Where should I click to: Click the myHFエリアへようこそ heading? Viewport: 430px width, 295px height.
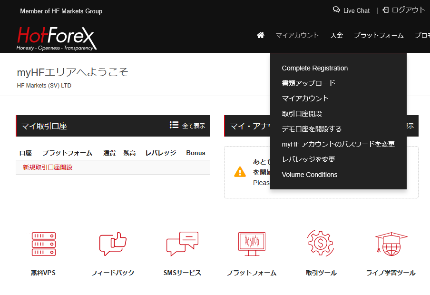coord(73,72)
